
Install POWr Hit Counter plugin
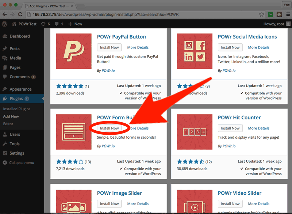[x=230, y=128]
